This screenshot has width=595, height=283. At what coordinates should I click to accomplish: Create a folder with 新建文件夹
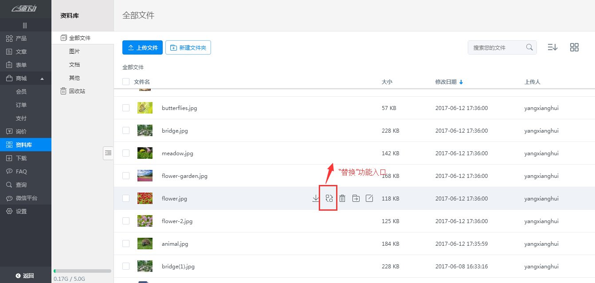pos(188,47)
